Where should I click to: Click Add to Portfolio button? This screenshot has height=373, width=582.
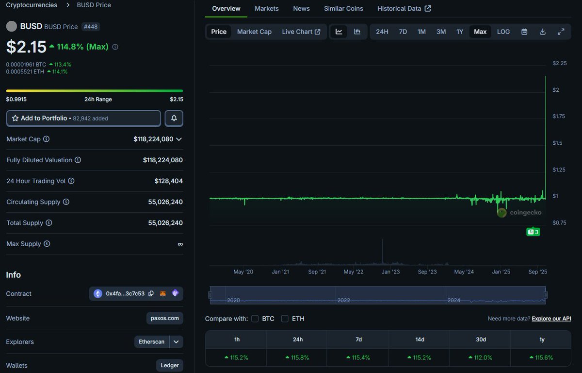click(x=83, y=118)
